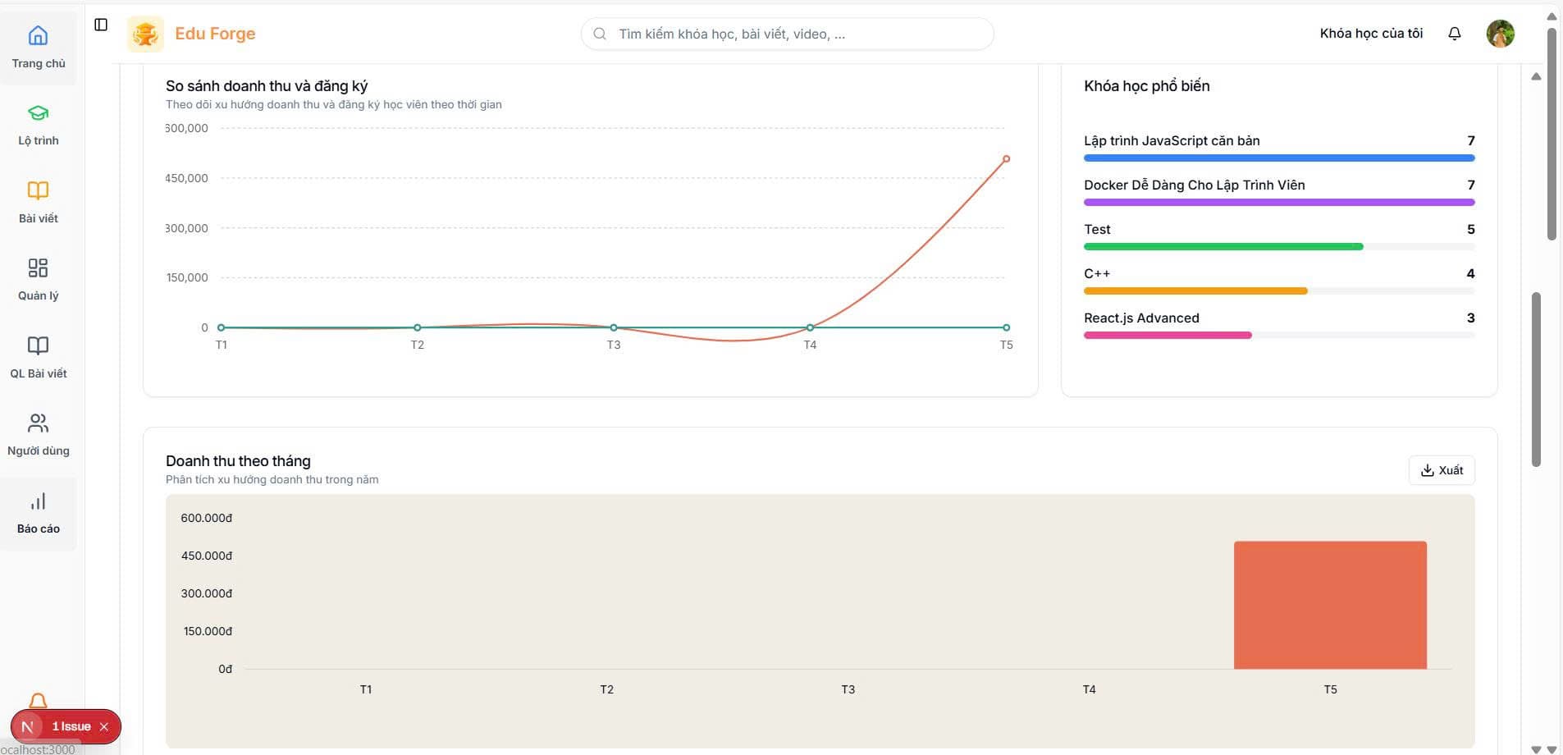
Task: Click the Docker course purple progress bar
Action: pos(1279,202)
